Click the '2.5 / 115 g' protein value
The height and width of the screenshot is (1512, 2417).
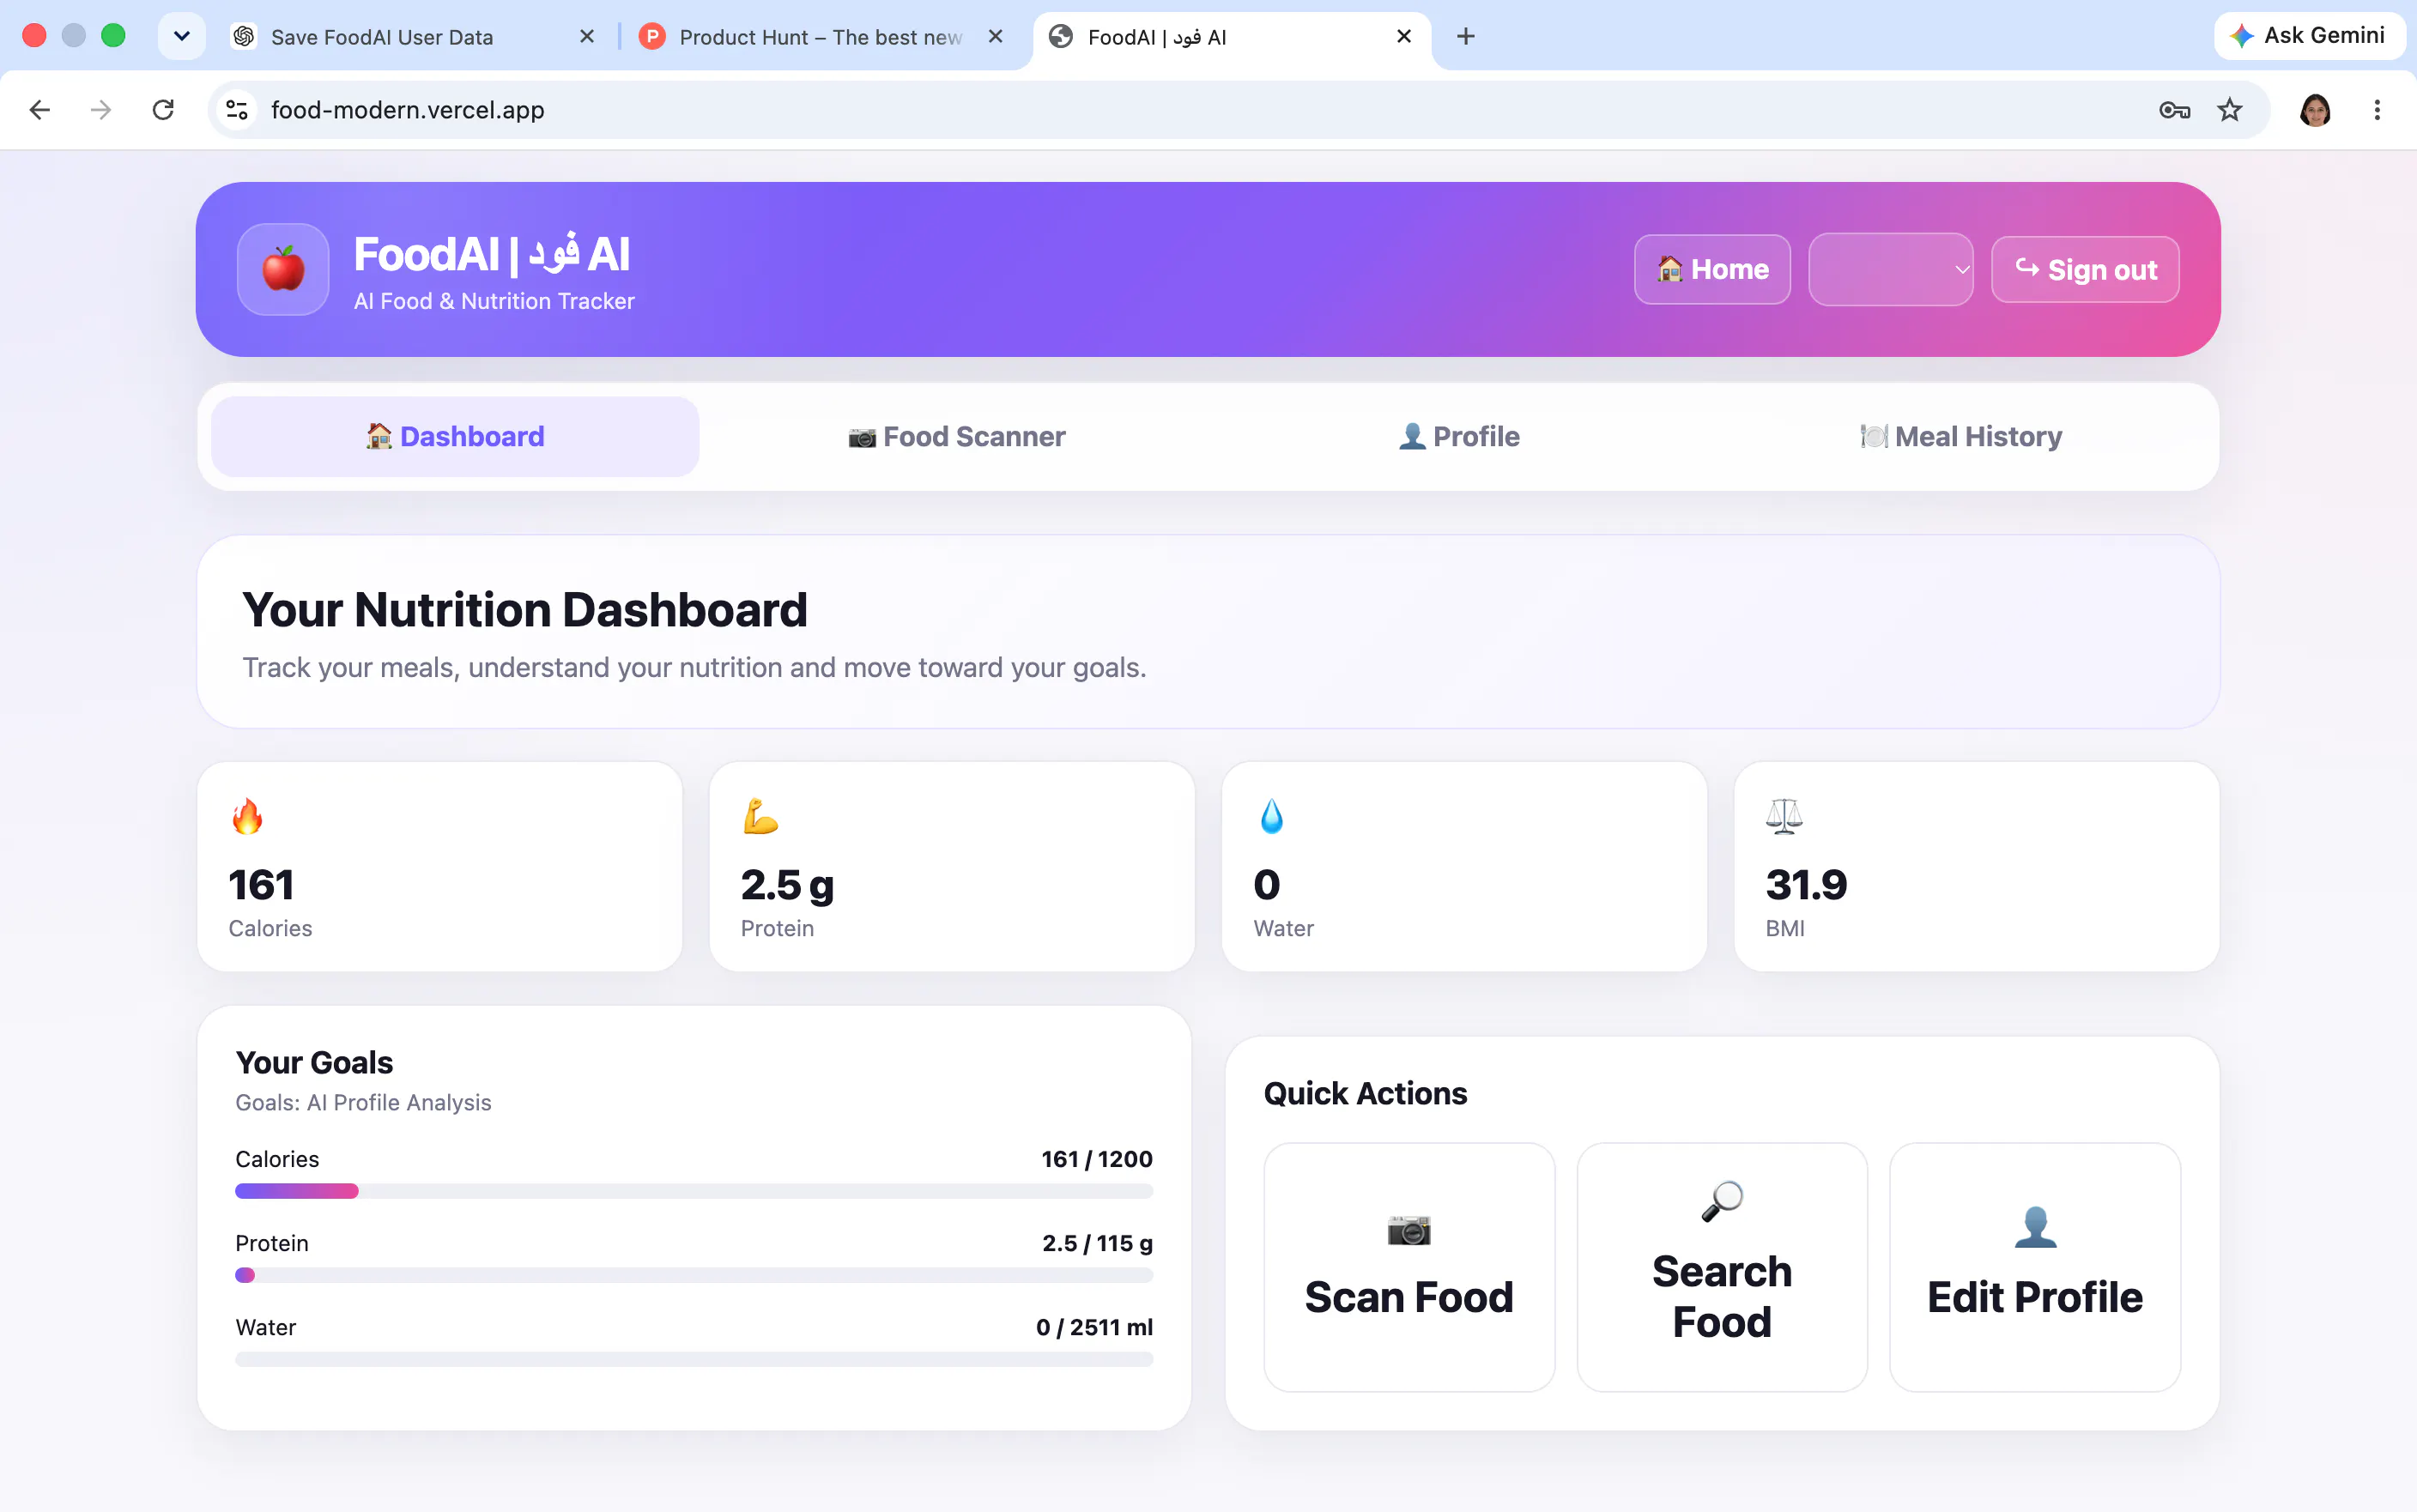pos(1097,1243)
